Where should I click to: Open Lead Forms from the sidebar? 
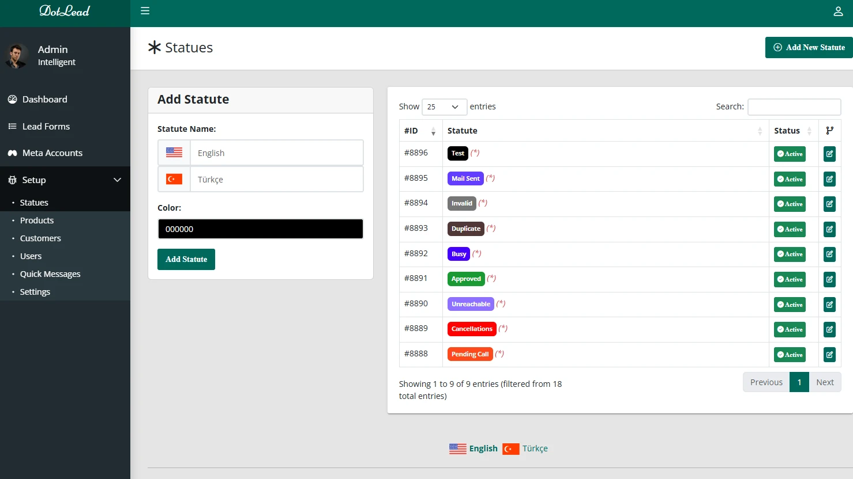click(46, 126)
